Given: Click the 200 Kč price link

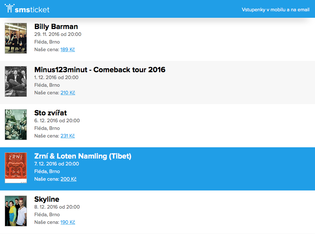Looking at the screenshot, I should 68,179.
